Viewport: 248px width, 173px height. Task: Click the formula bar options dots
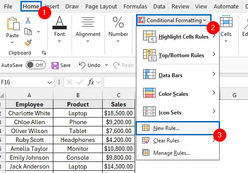coord(59,82)
